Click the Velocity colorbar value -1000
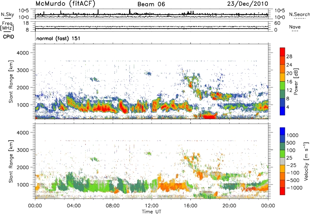The image size is (310, 214). 294,188
